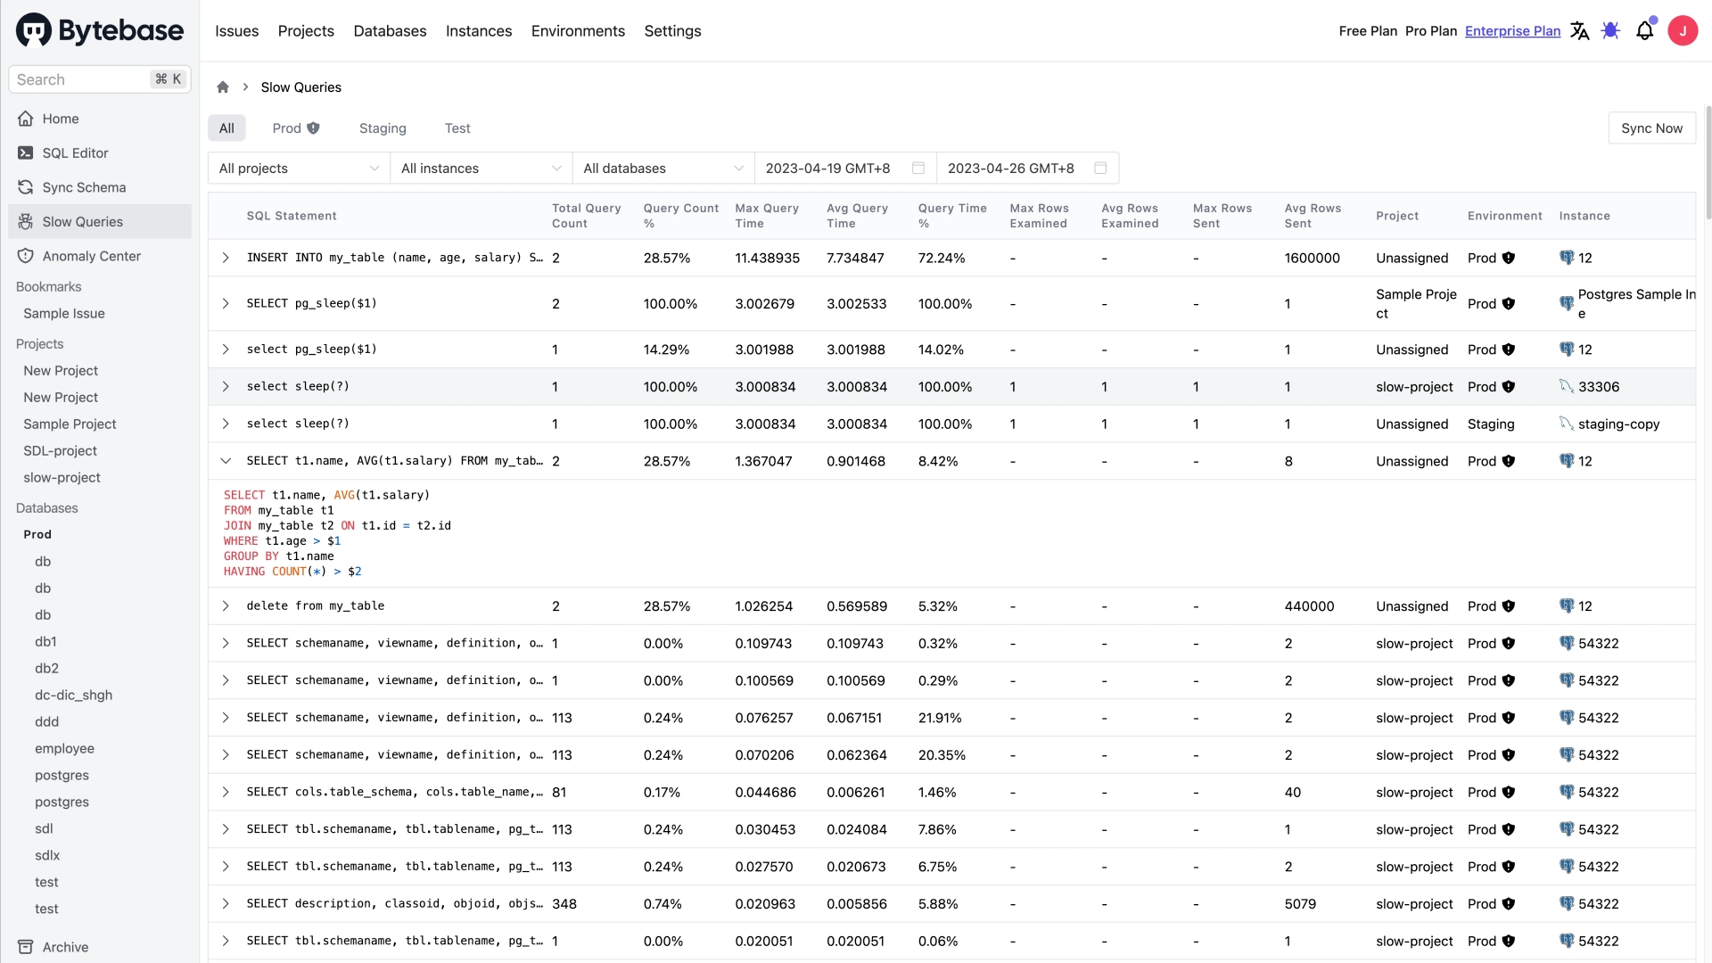1712x963 pixels.
Task: Click PostgreSQL icon in delete from my_table row
Action: pyautogui.click(x=1567, y=606)
